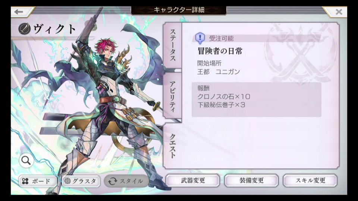
Task: Open the 冒険者の日常 quest title
Action: 220,51
